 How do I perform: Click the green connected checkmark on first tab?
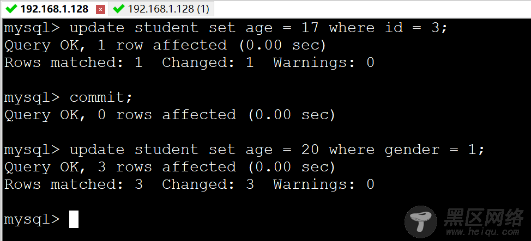click(x=13, y=9)
